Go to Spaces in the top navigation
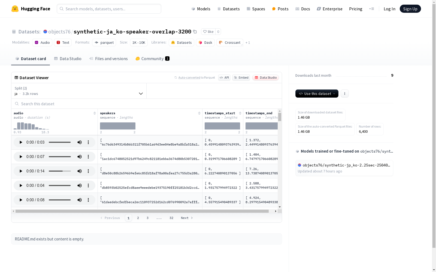The height and width of the screenshot is (272, 436). [x=256, y=9]
